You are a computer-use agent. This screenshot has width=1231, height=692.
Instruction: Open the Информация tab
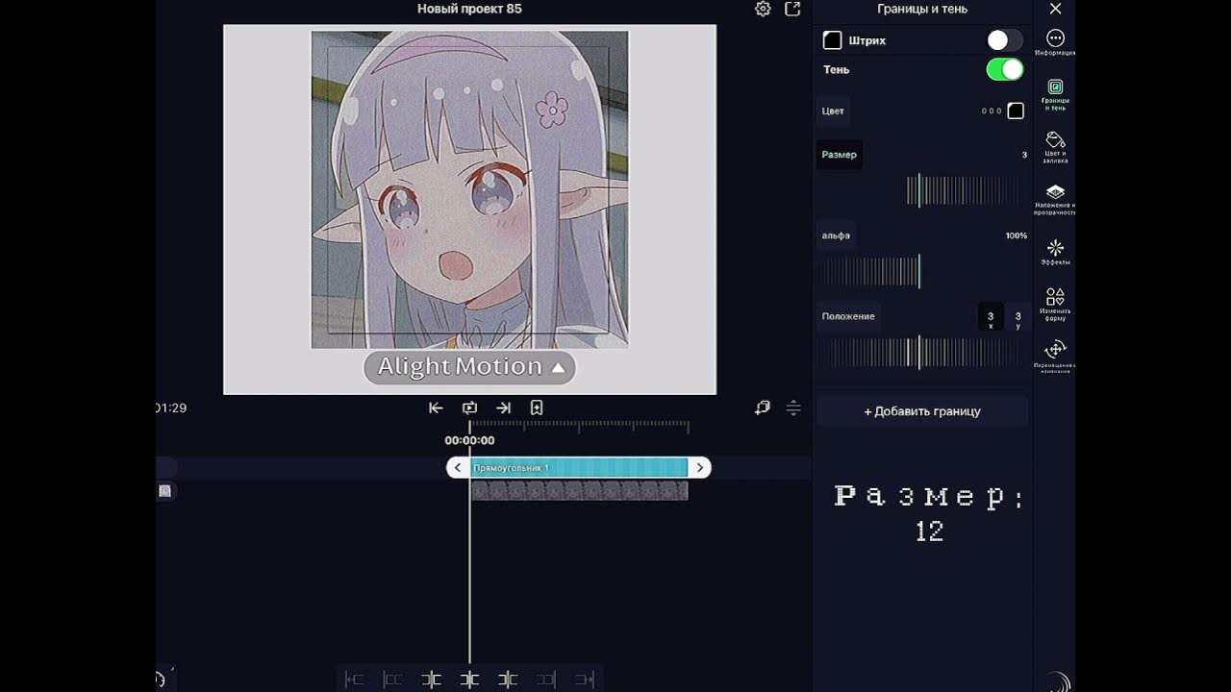click(1055, 43)
